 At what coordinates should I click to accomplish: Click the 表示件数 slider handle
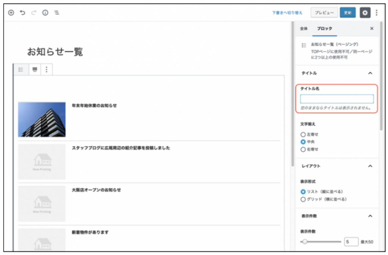305,242
